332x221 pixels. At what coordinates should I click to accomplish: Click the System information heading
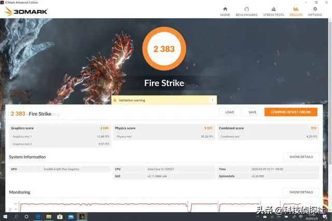(x=27, y=157)
